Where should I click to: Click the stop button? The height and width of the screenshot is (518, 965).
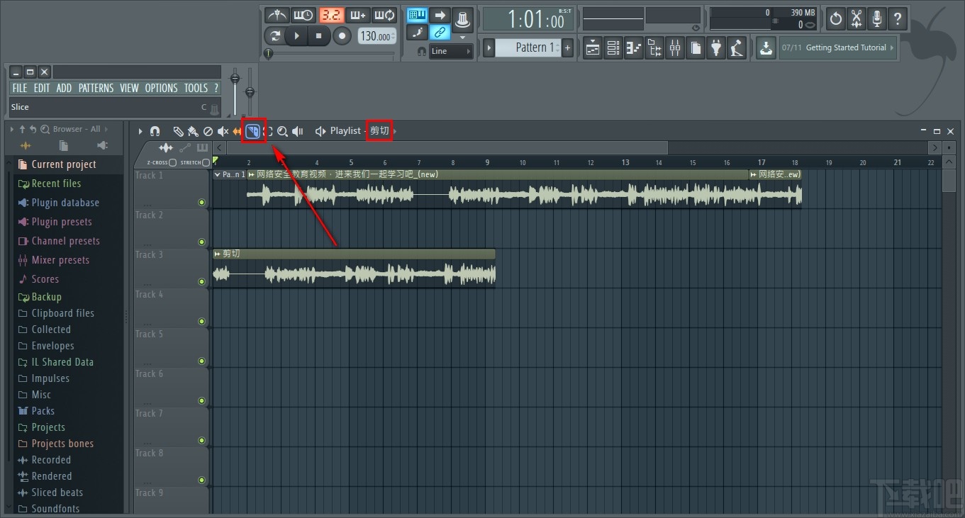tap(319, 35)
